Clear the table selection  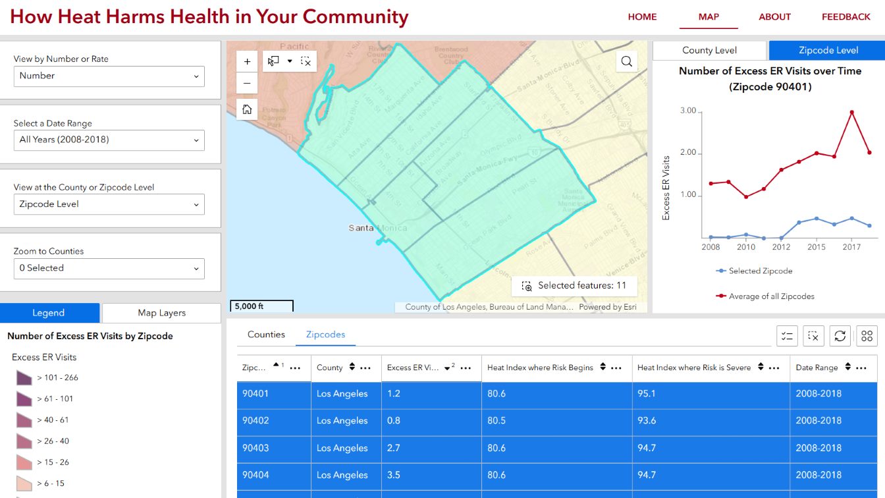tap(813, 336)
